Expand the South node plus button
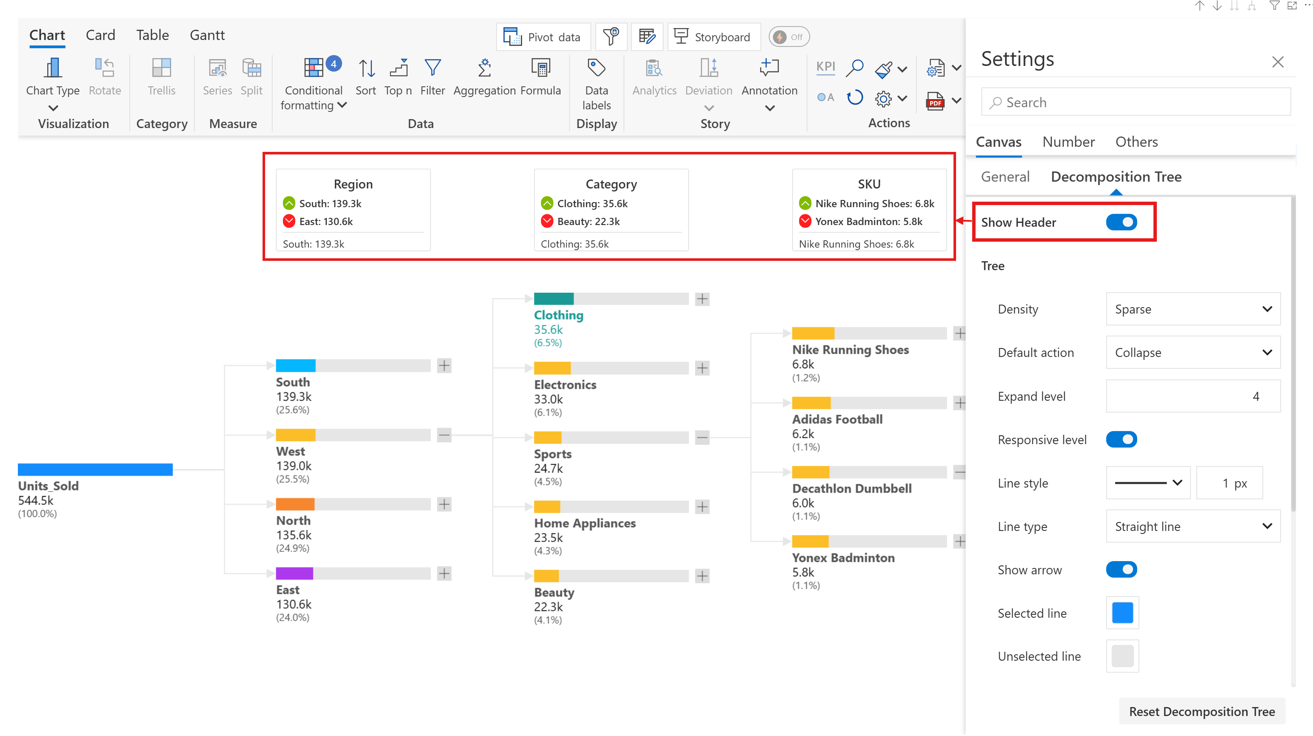 (x=444, y=365)
